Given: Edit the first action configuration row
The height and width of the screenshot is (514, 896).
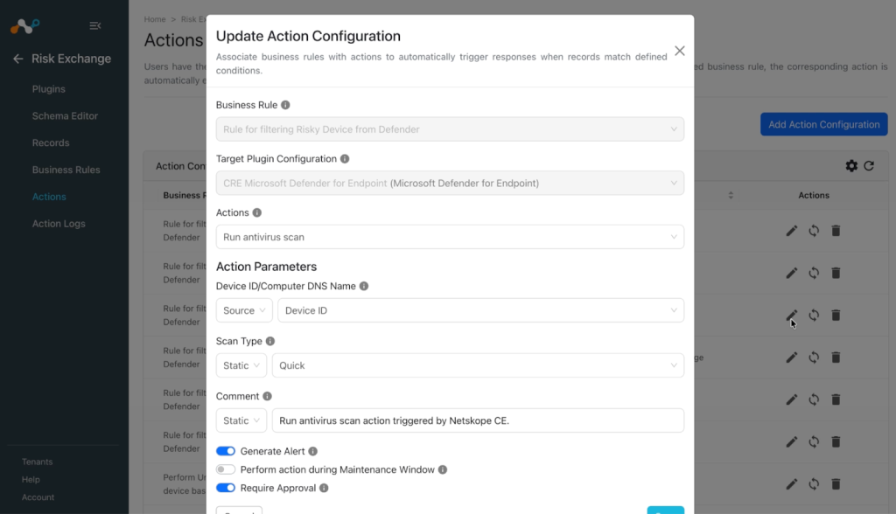Looking at the screenshot, I should (791, 231).
